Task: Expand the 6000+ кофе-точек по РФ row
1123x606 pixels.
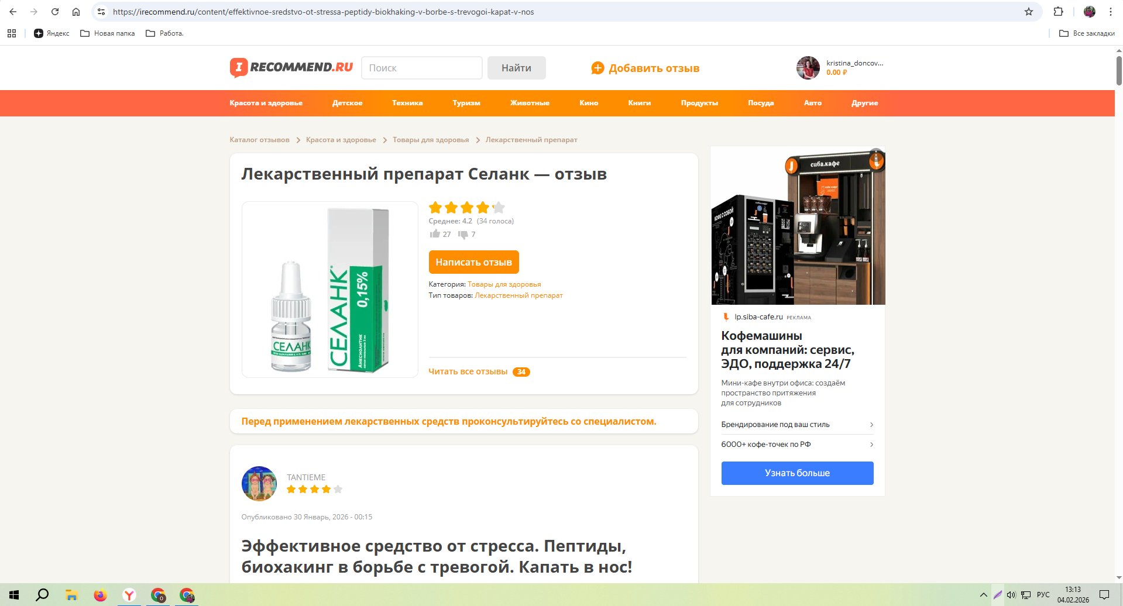Action: 797,445
